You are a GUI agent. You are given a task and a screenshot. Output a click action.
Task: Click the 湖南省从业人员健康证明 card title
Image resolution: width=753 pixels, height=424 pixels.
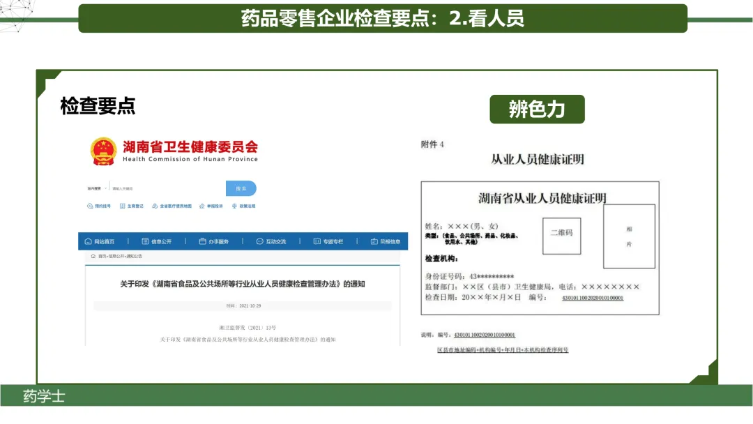click(542, 198)
